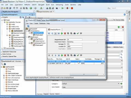131x98 pixels.
Task: Cut selection with scissors icon
Action: click(x=21, y=8)
